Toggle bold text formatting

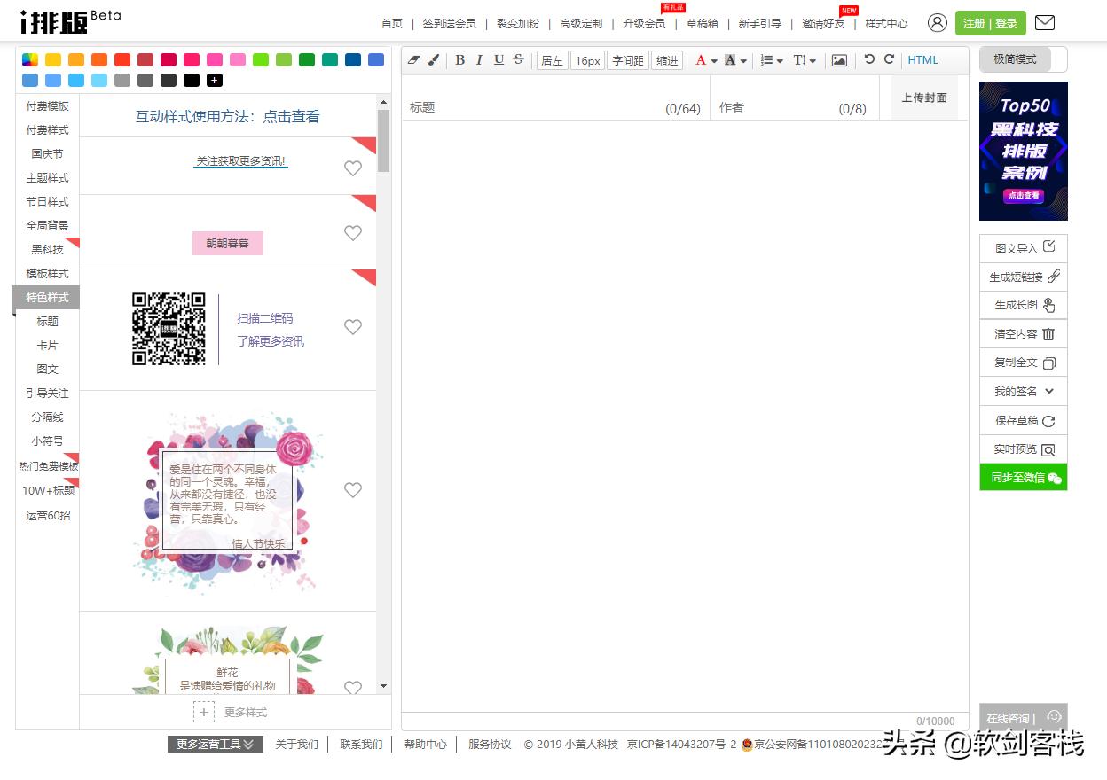pyautogui.click(x=459, y=60)
